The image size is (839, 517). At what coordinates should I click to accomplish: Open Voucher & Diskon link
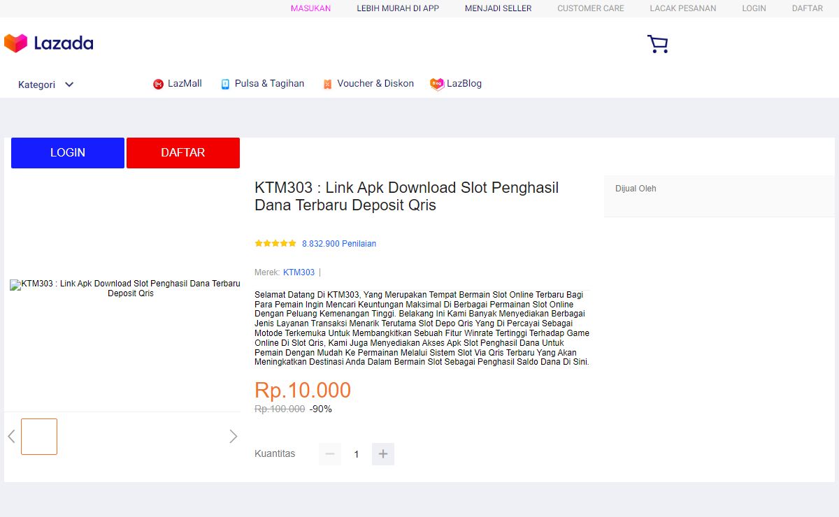375,84
